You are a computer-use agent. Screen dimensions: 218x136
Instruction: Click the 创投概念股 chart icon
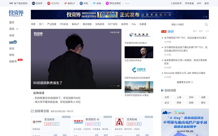tap(32, 111)
